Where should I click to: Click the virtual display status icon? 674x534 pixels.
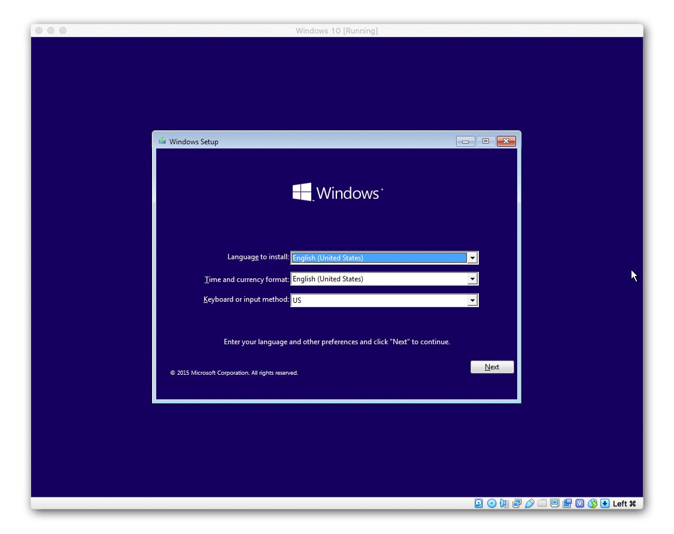pos(554,503)
